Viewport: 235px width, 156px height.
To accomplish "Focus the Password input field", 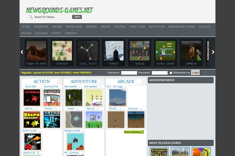I will [x=159, y=73].
